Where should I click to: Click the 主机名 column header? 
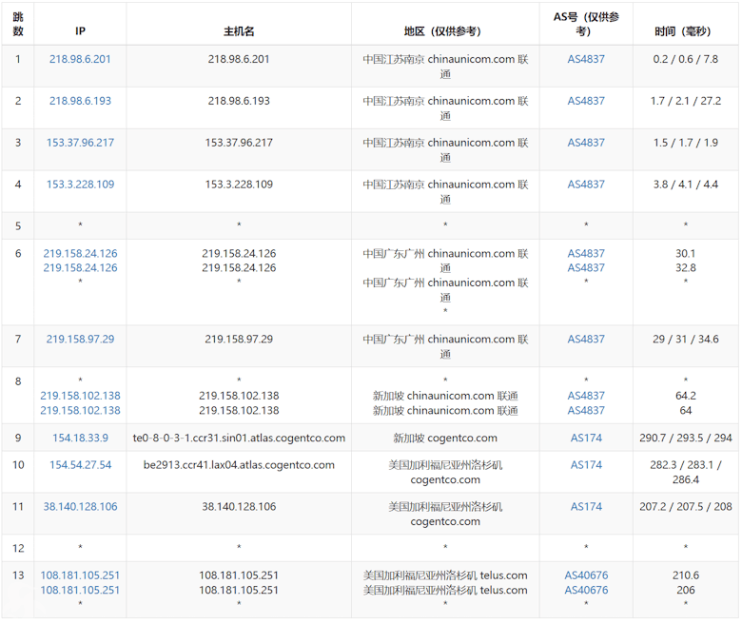pos(239,31)
